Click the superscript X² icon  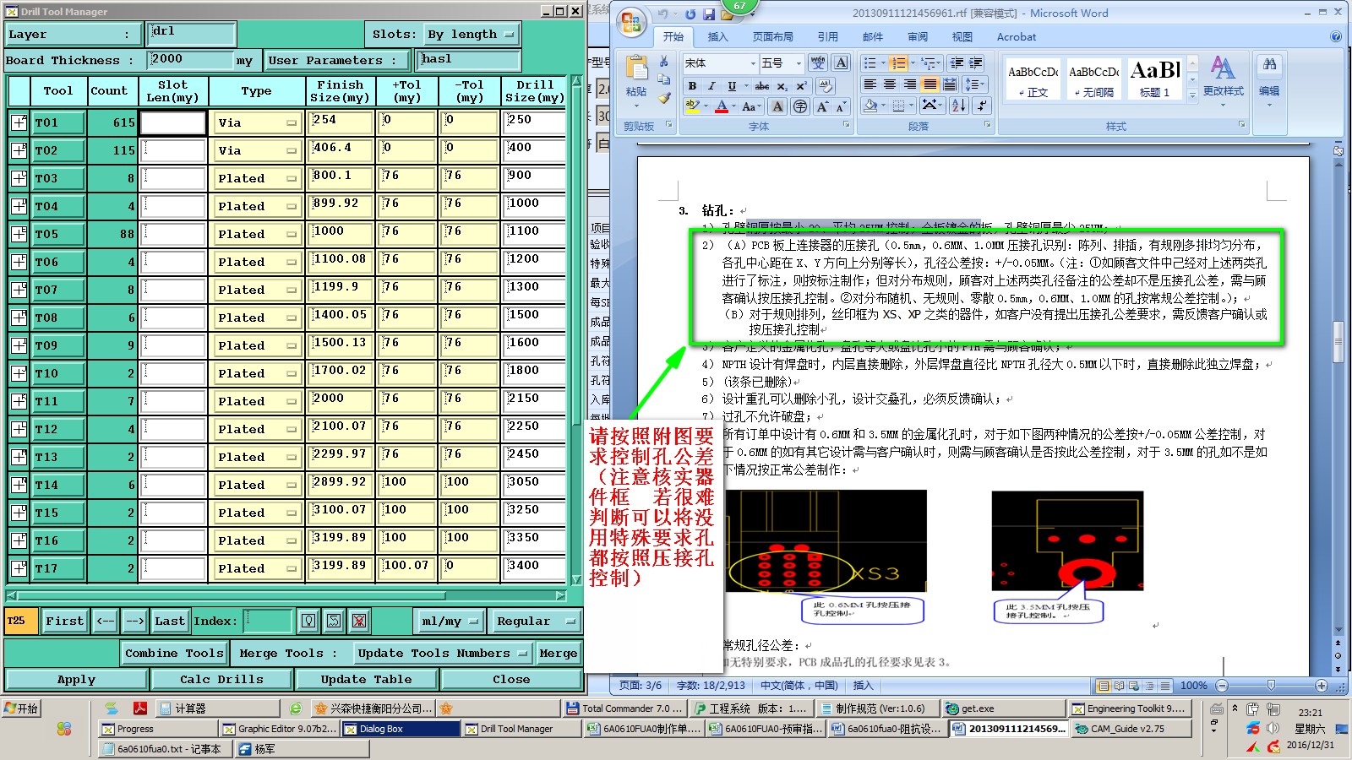tap(801, 86)
